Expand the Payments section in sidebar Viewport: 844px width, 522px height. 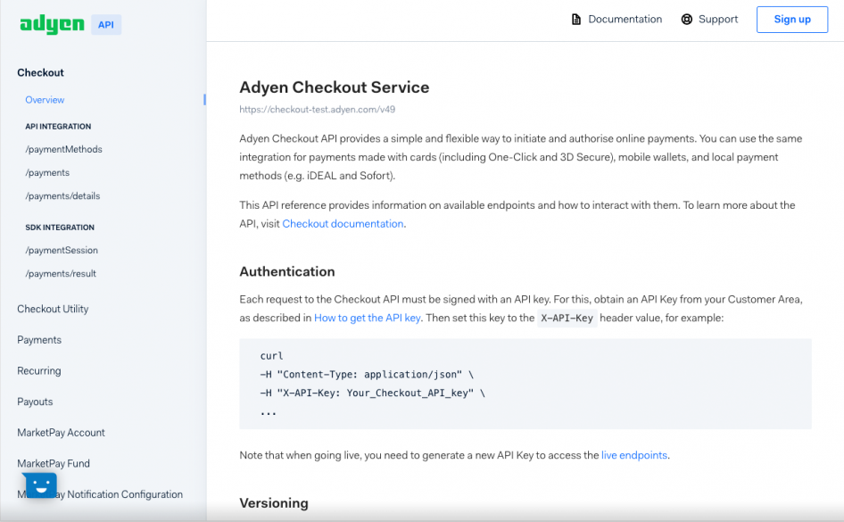(x=39, y=340)
